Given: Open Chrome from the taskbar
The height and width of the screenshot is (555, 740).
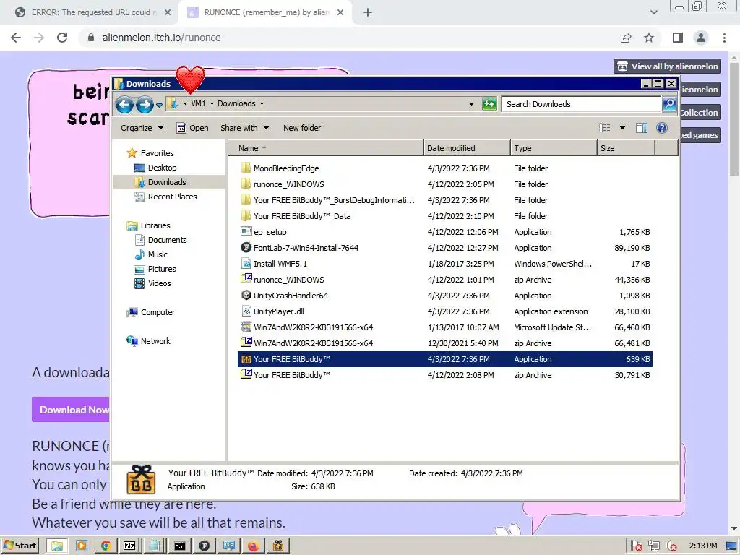Looking at the screenshot, I should (x=106, y=546).
